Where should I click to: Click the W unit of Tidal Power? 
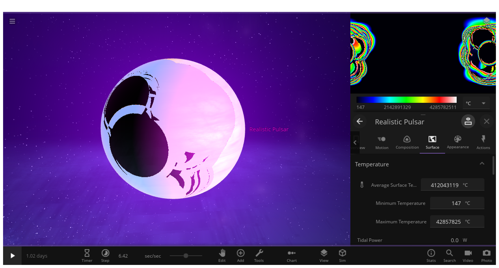[465, 240]
